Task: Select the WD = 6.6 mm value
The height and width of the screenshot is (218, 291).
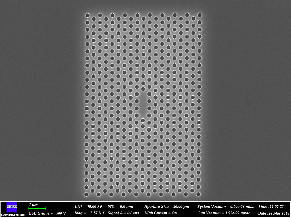Action: (120, 206)
